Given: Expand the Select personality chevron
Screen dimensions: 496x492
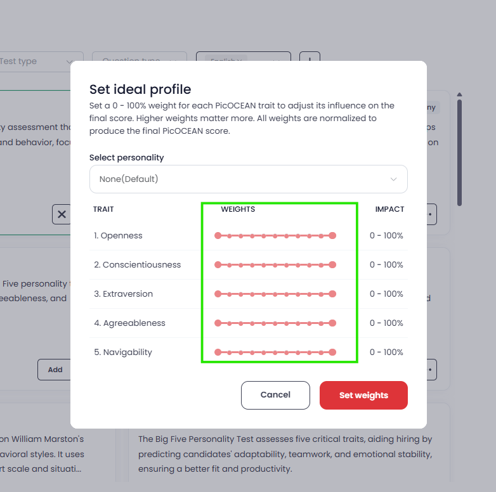Looking at the screenshot, I should click(393, 179).
